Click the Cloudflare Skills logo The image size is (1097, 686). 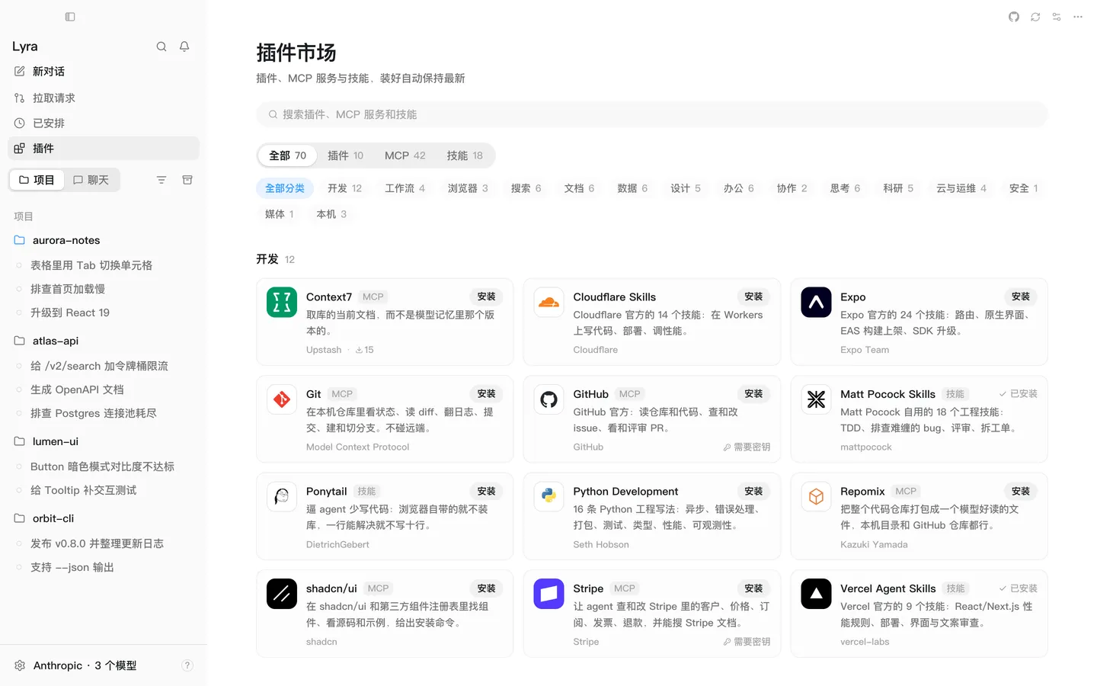(x=549, y=302)
